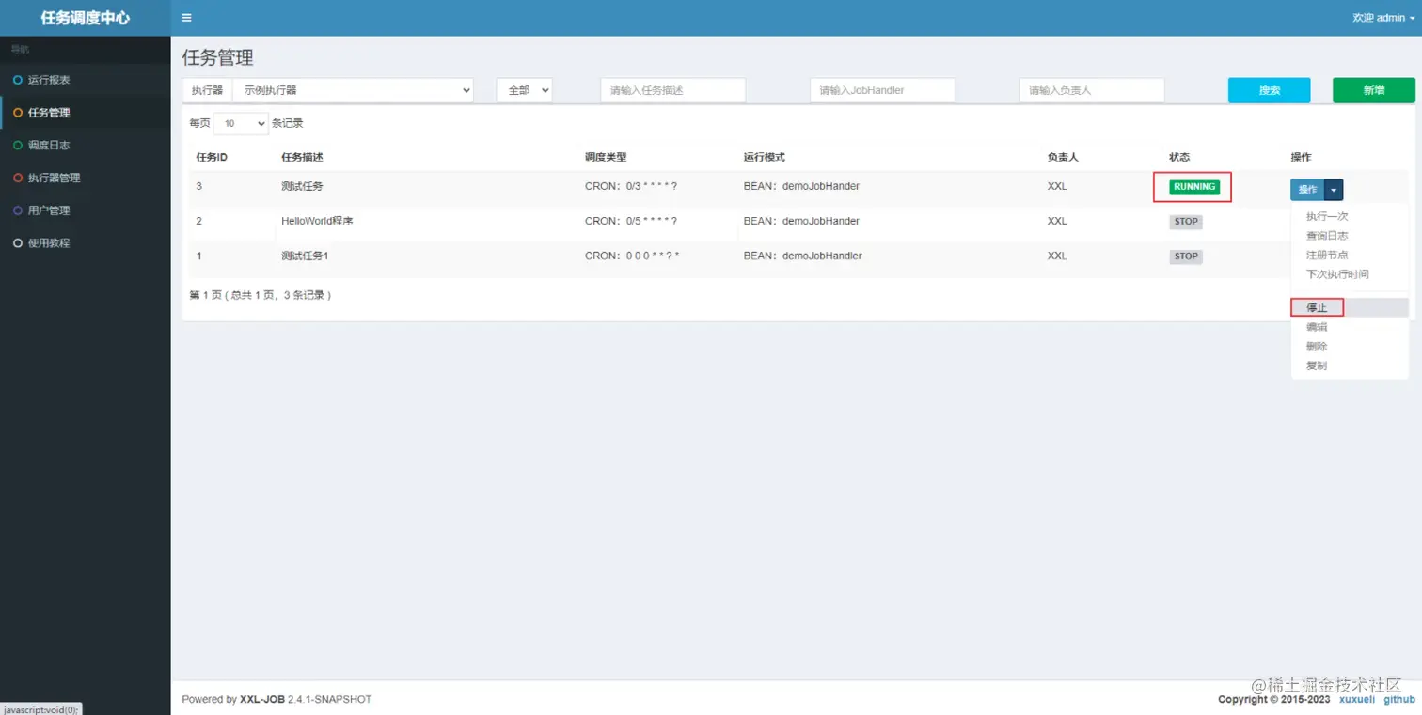
Task: Click the 请输入任务描述 input field
Action: pos(673,90)
